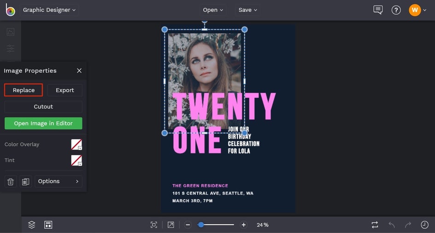Open the Image Manager sidebar icon
Image resolution: width=435 pixels, height=233 pixels.
click(x=11, y=32)
